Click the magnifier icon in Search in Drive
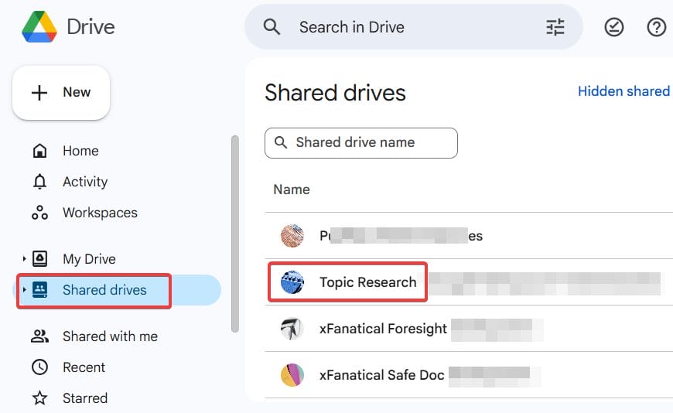The width and height of the screenshot is (673, 413). [x=272, y=27]
